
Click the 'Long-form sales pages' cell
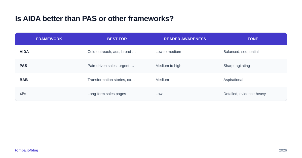[x=117, y=94]
